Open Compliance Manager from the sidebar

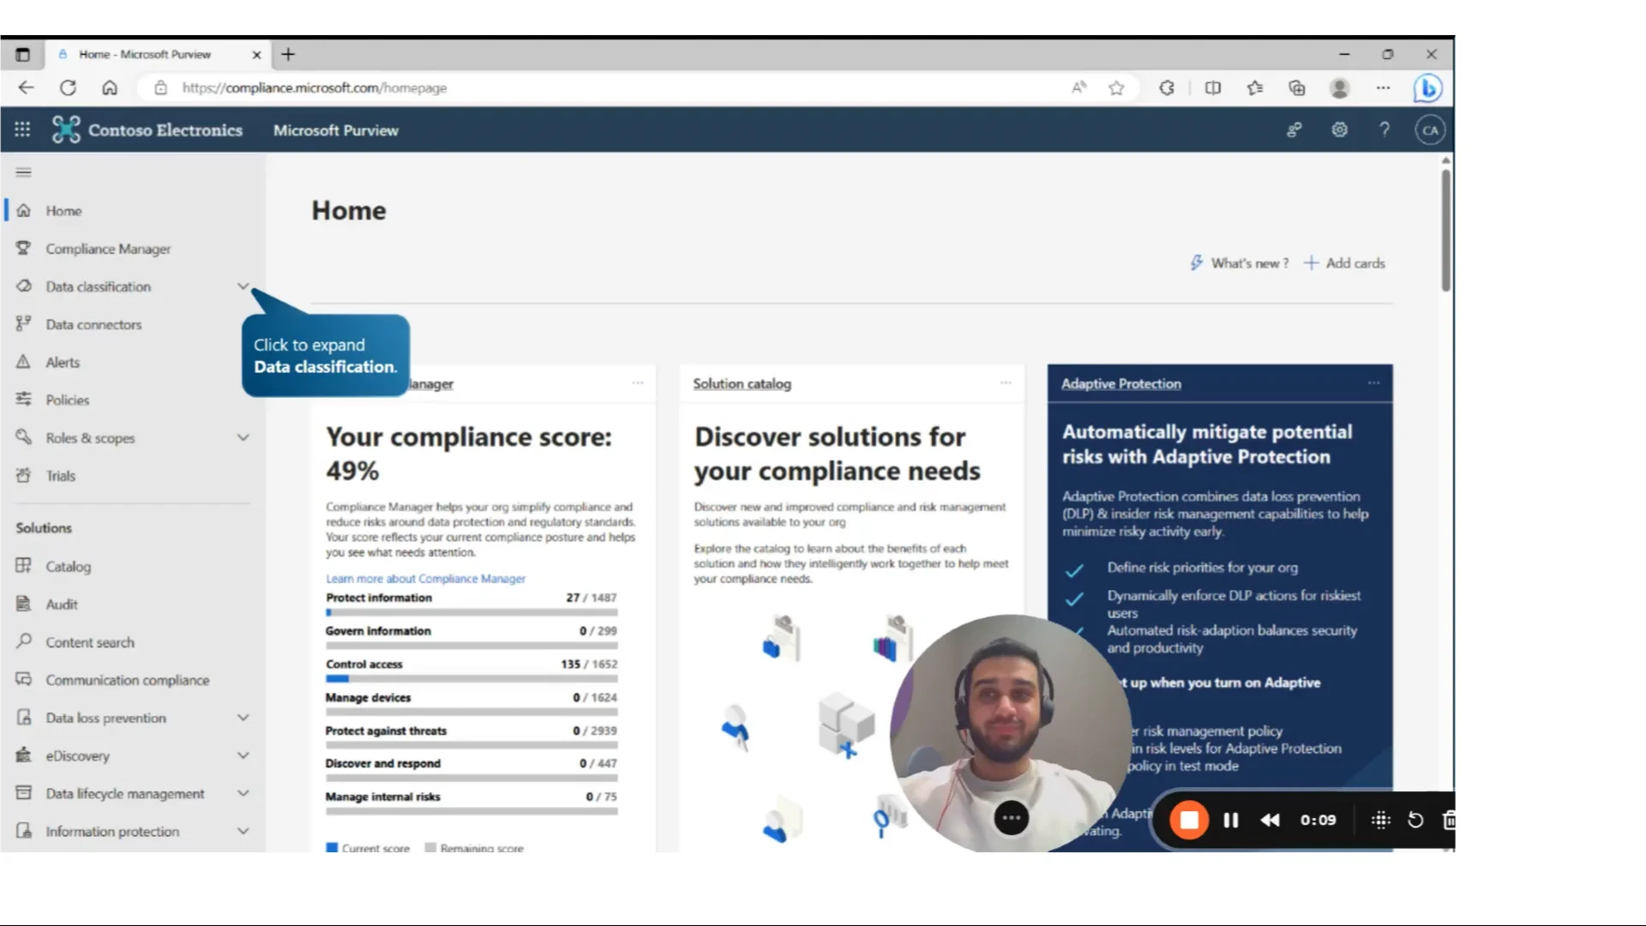tap(107, 249)
